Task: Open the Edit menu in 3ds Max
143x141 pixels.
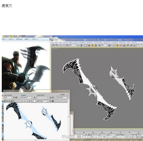Action: pyautogui.click(x=56, y=42)
